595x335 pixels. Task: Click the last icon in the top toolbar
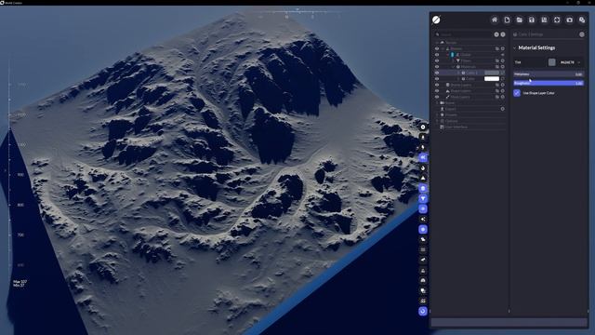(582, 20)
